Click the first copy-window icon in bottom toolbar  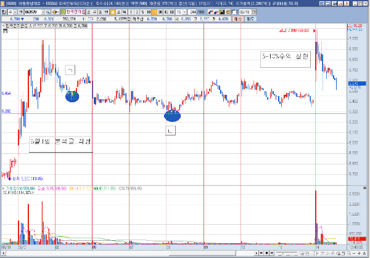coord(302,253)
